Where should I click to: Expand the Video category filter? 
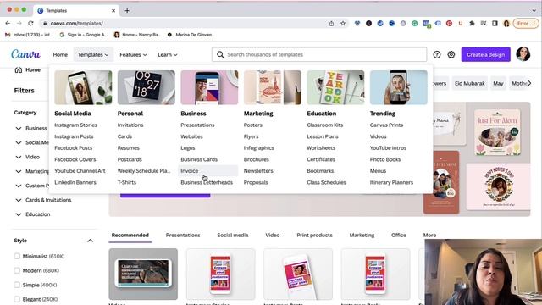[19, 157]
